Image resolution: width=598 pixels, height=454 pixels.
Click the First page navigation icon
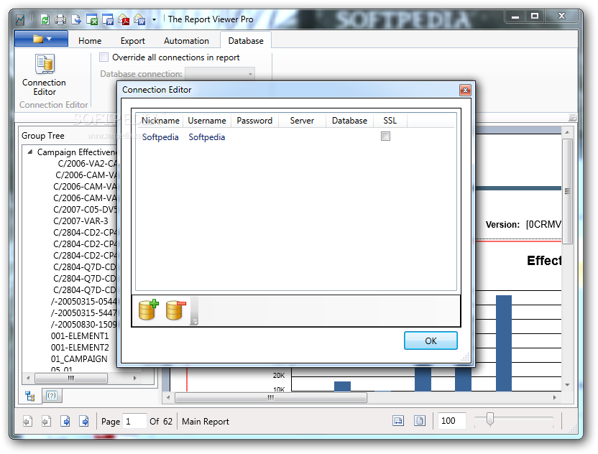(x=27, y=421)
